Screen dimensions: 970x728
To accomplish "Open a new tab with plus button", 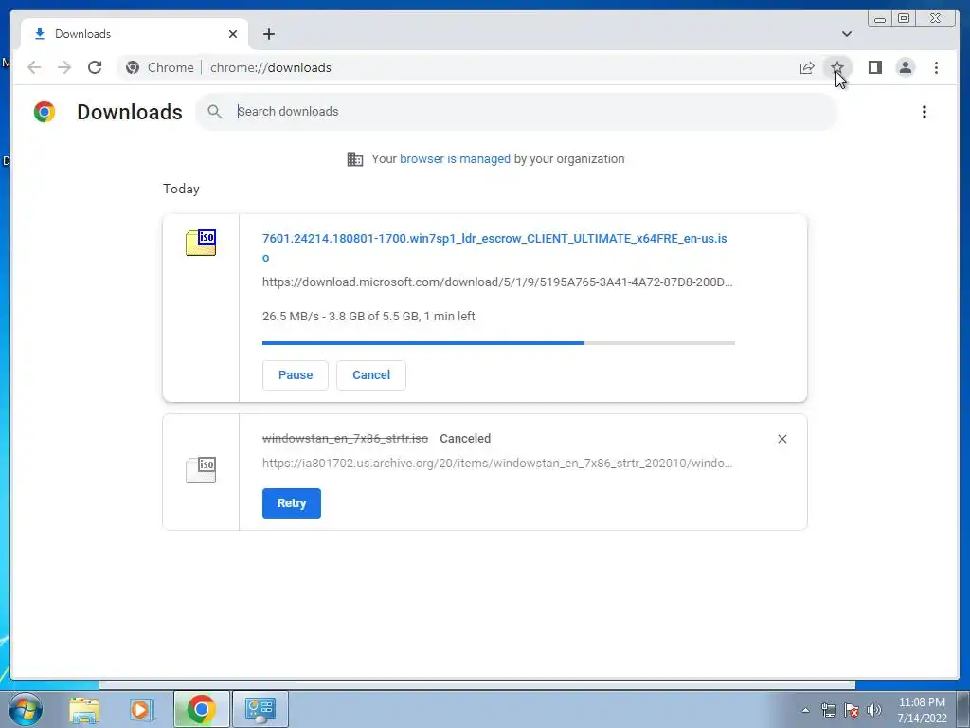I will tap(268, 34).
